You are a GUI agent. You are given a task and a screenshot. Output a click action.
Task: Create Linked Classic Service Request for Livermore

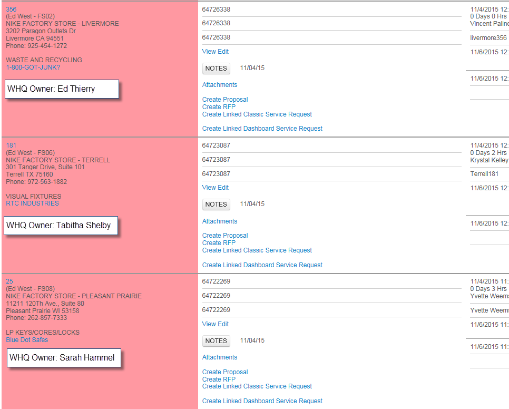pos(257,114)
